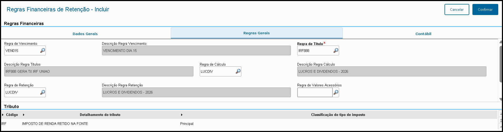Cancel the retention rule inclusion

pyautogui.click(x=457, y=9)
